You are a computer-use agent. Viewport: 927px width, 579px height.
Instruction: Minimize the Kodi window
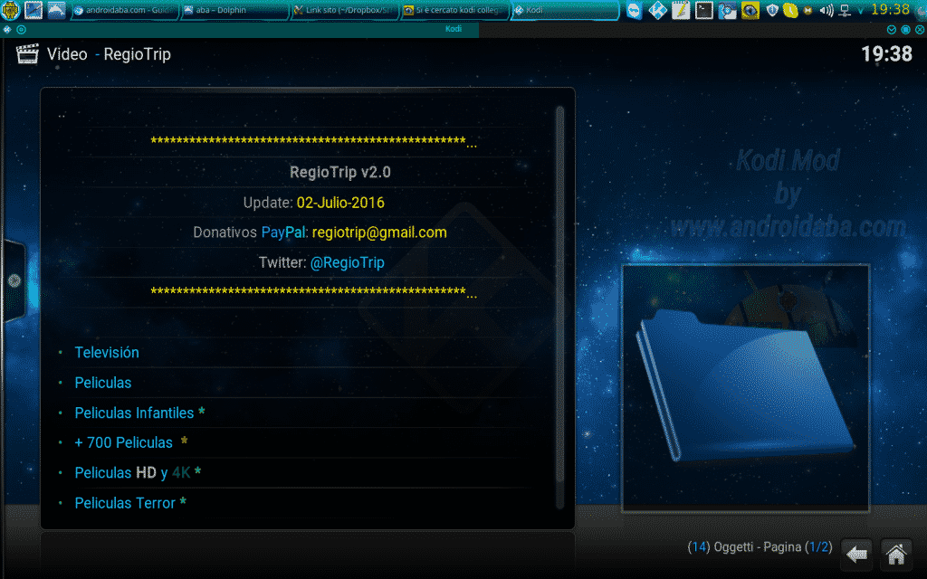pos(892,29)
